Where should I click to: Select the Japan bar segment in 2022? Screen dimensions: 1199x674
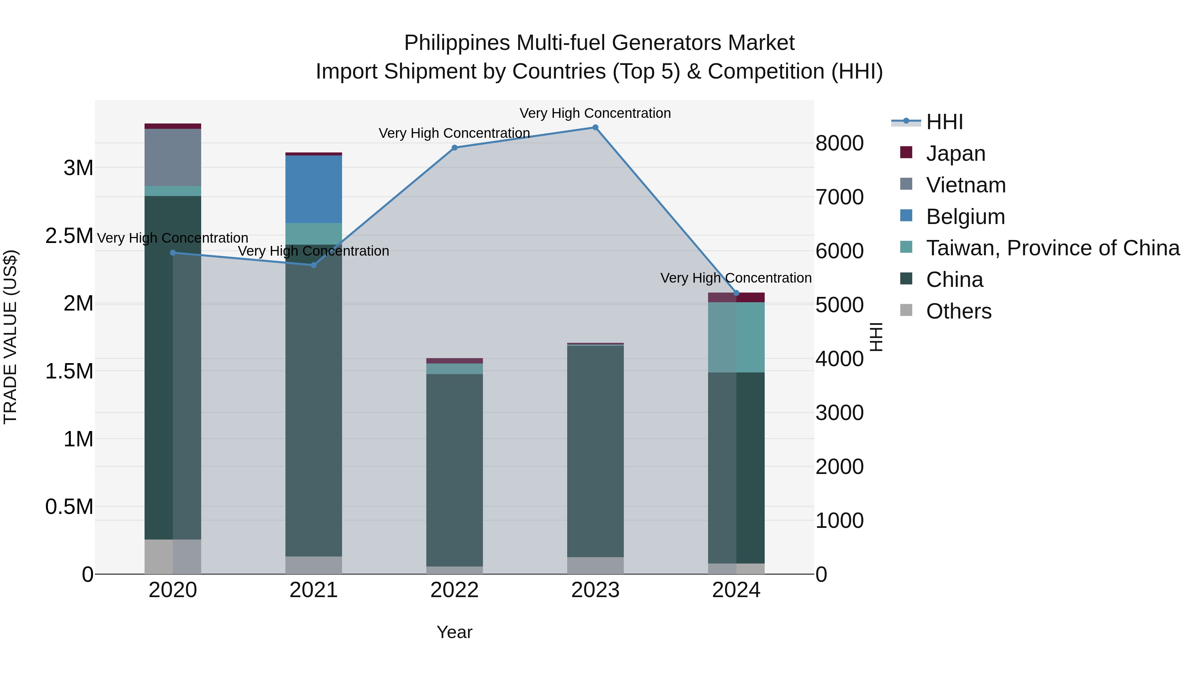pos(455,361)
